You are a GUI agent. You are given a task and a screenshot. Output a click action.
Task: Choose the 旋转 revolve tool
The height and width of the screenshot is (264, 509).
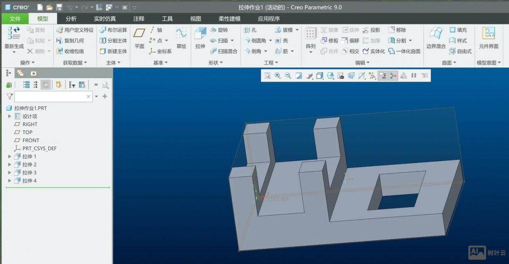tap(219, 30)
